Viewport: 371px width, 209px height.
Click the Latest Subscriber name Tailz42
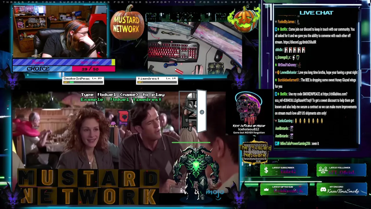pos(288,172)
